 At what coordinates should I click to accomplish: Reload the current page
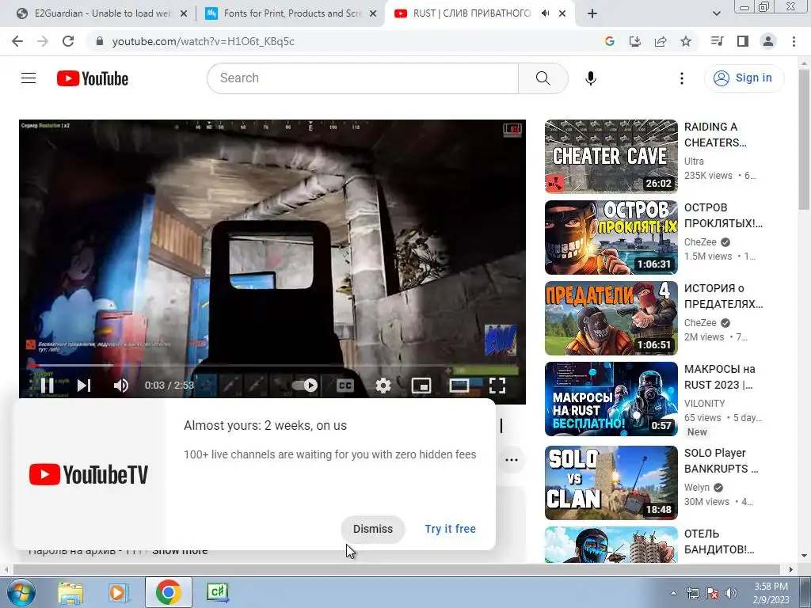68,41
